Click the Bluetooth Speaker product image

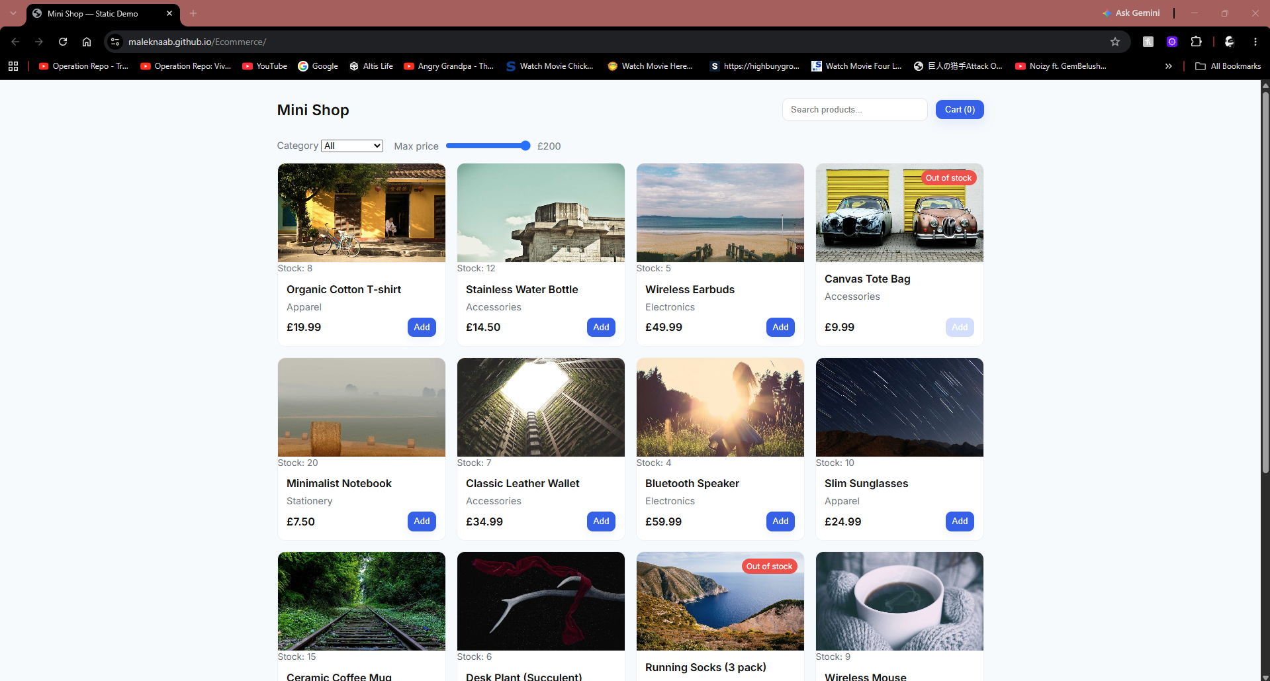coord(720,407)
